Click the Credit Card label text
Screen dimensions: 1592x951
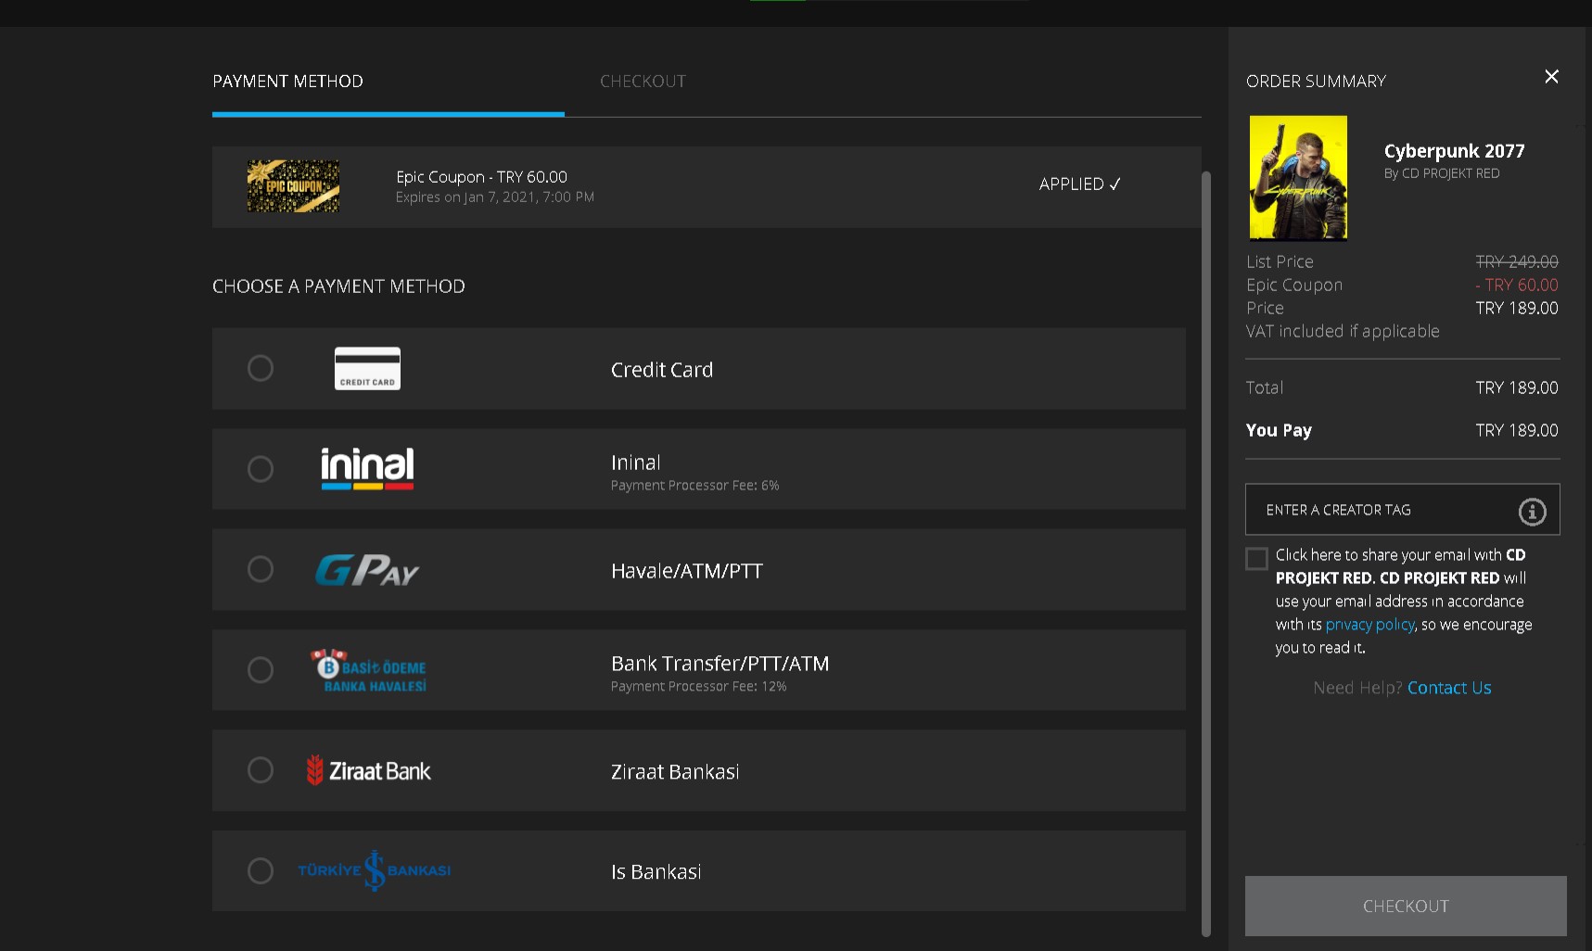click(662, 370)
